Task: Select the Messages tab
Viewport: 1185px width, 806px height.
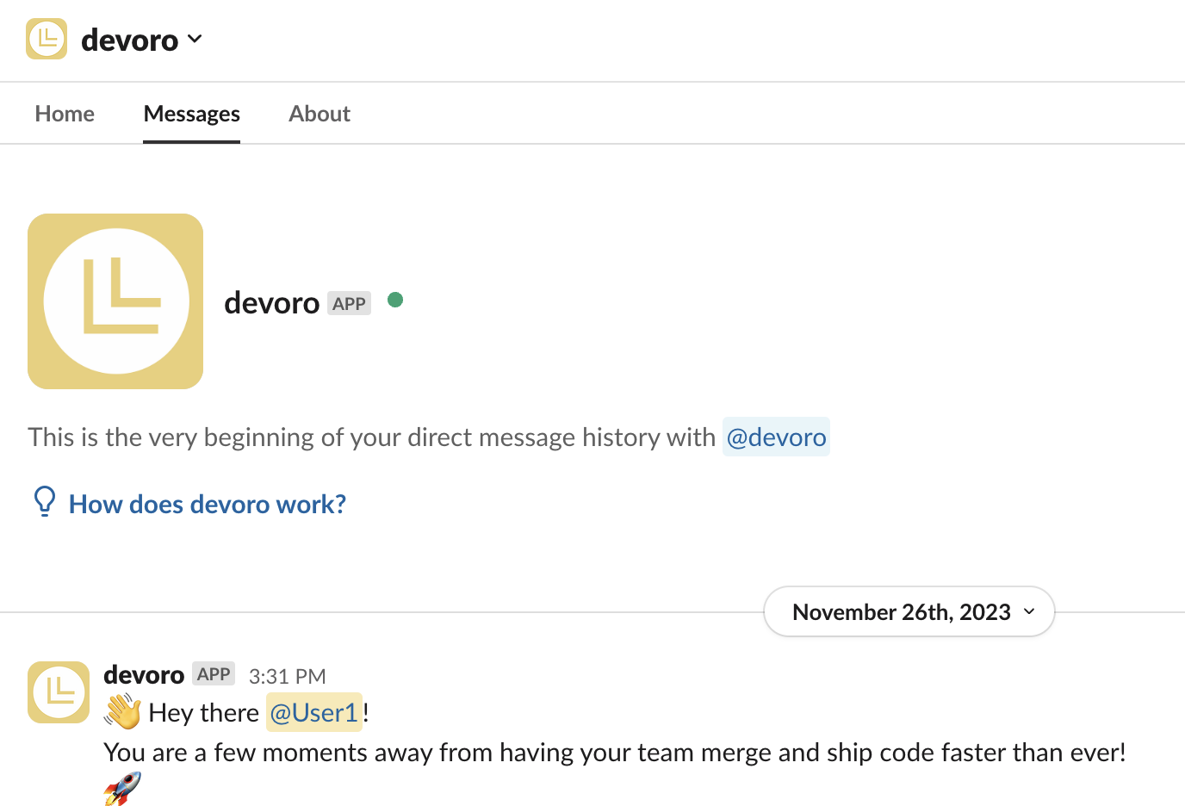Action: click(x=191, y=114)
